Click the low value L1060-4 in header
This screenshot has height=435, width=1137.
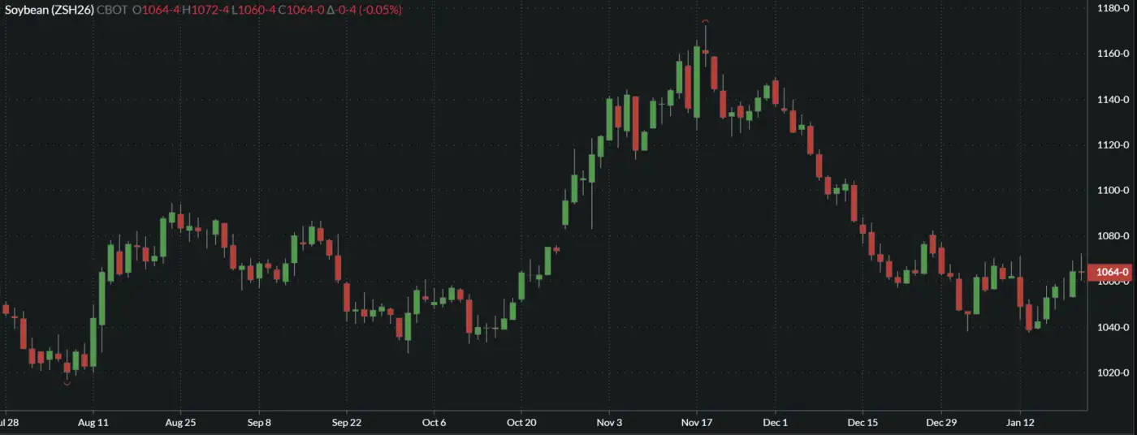click(250, 10)
